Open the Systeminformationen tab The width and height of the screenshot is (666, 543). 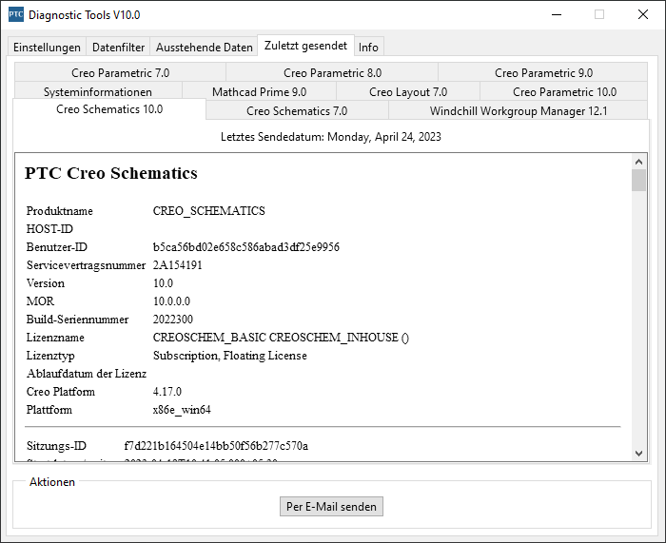click(x=98, y=91)
